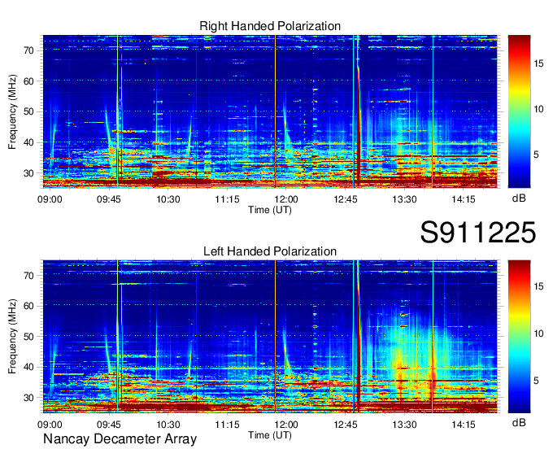Click the dB label beside Left Handed colorbar

(x=519, y=423)
